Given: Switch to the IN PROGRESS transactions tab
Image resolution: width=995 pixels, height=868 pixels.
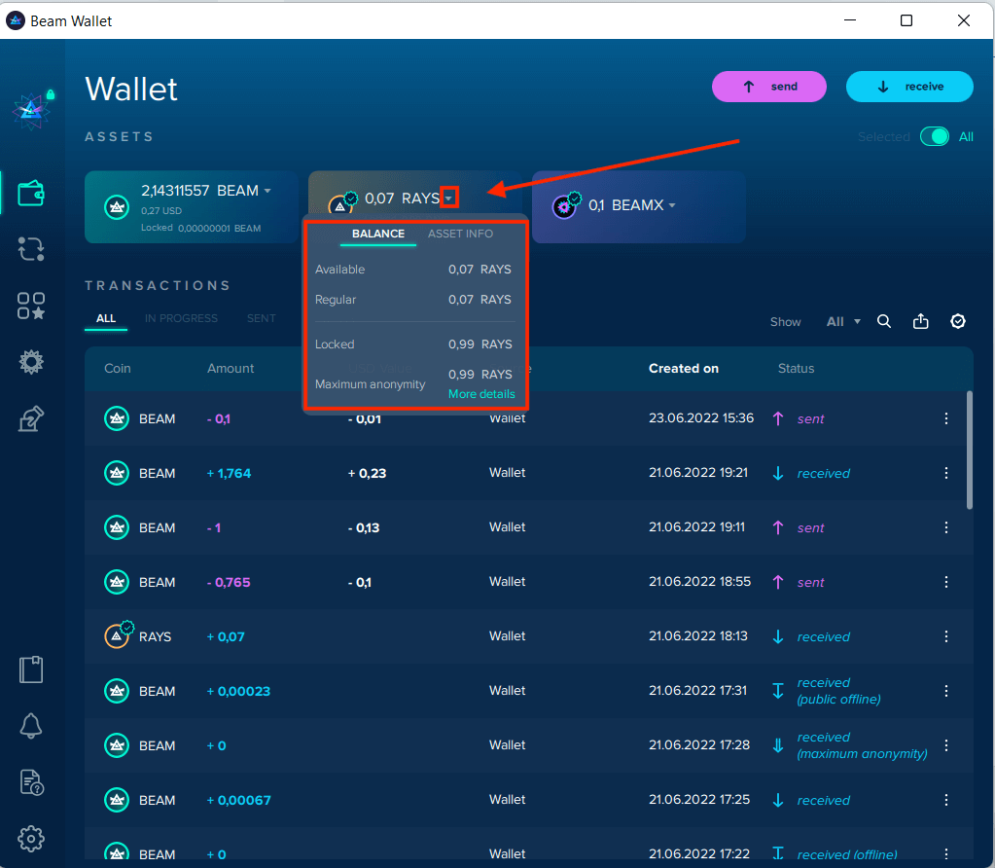Looking at the screenshot, I should 181,318.
